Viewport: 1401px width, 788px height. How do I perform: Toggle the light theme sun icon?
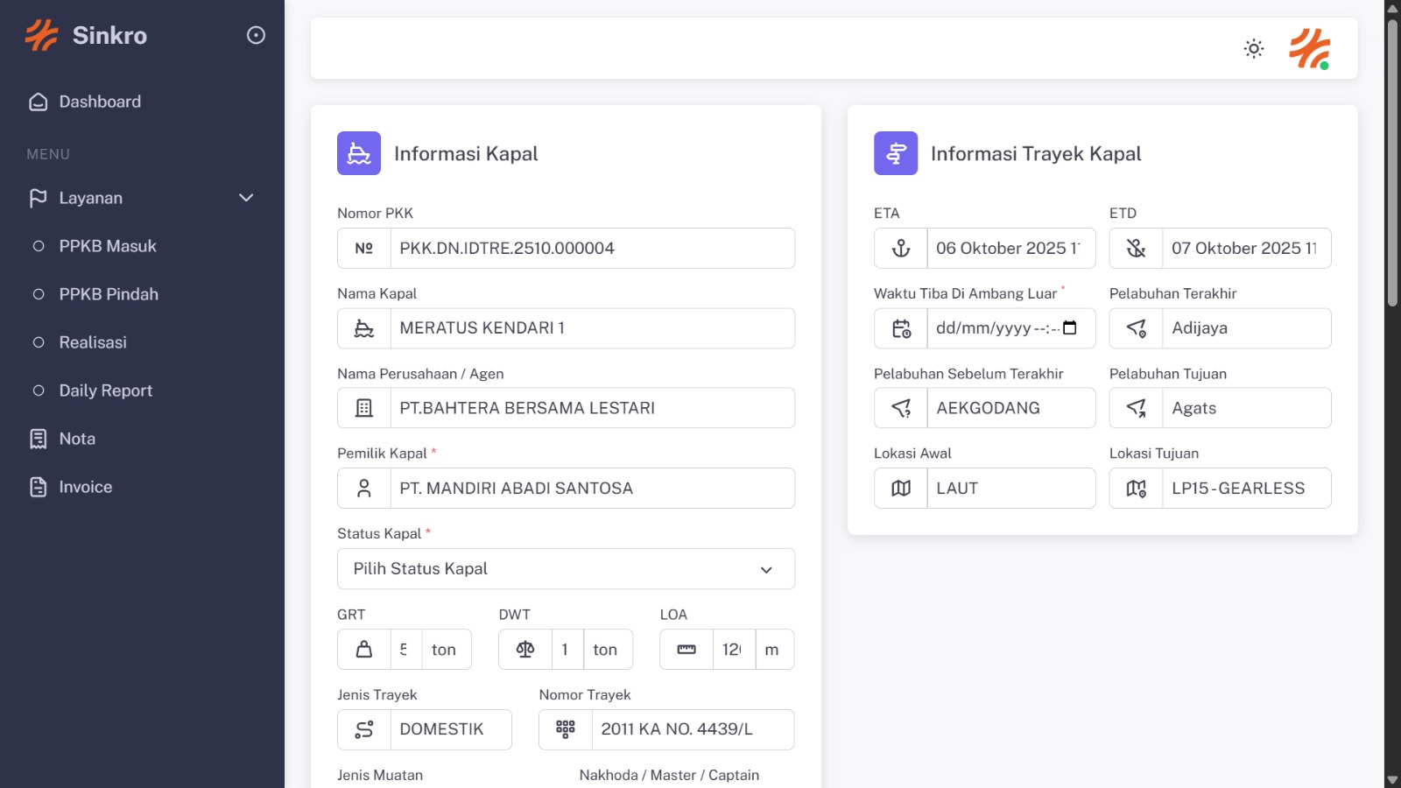point(1254,49)
